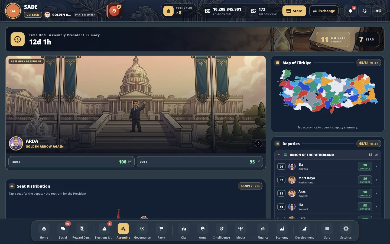Click the Citizen rank badge
Viewport: 390px width, 244px height.
pos(33,15)
